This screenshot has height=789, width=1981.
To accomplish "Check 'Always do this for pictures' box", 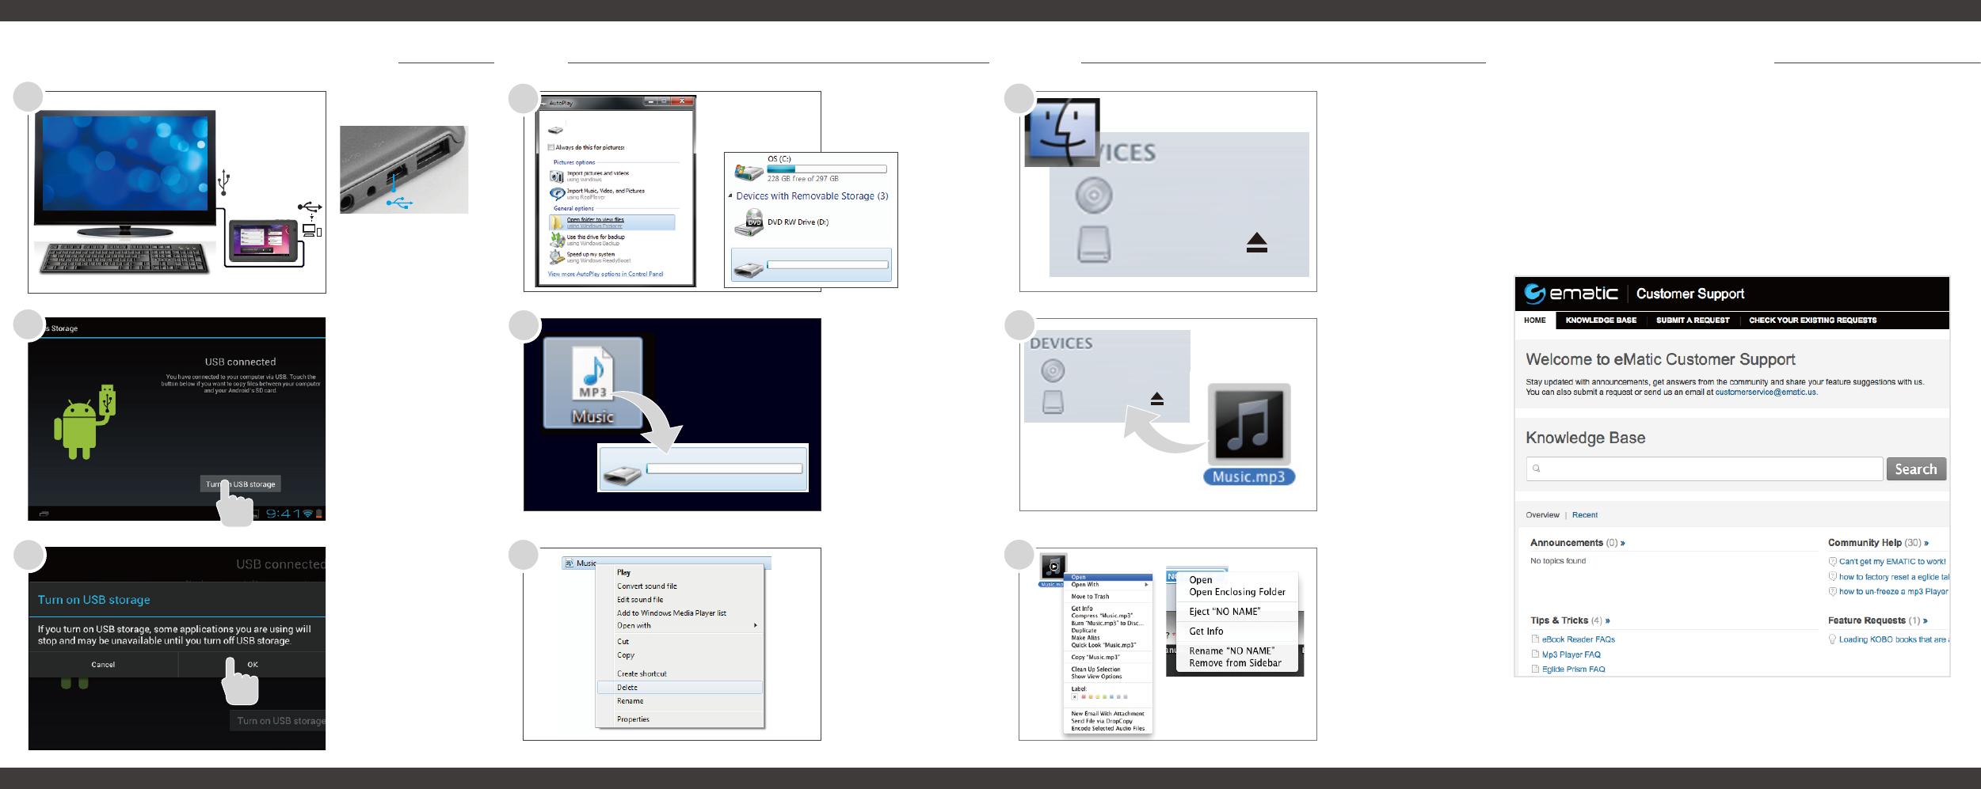I will tap(551, 147).
